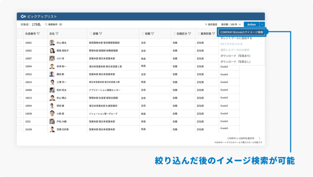Click the 対象者: 179名 count label
The width and height of the screenshot is (313, 177).
(x=31, y=25)
